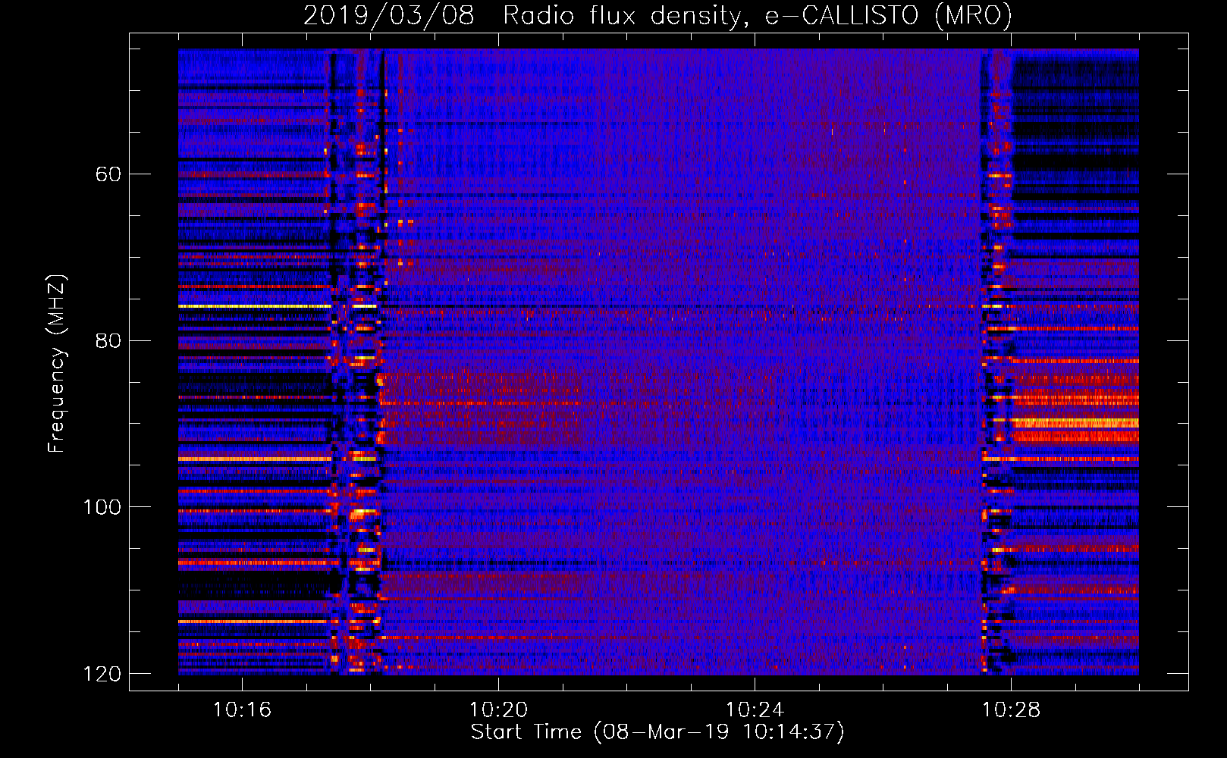The image size is (1227, 758).
Task: Click the 100 frequency tick label
Action: [101, 507]
